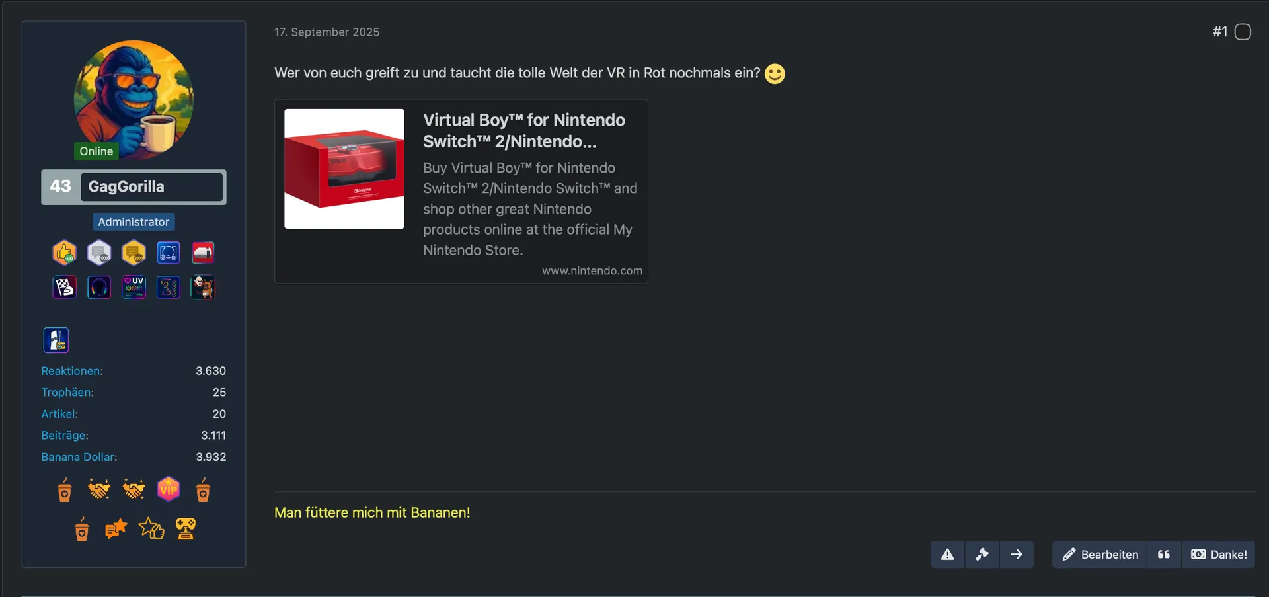Click the #1 post number permalink

tap(1219, 32)
